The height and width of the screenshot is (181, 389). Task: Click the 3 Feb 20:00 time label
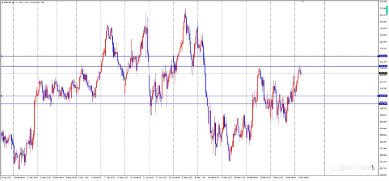point(187,178)
